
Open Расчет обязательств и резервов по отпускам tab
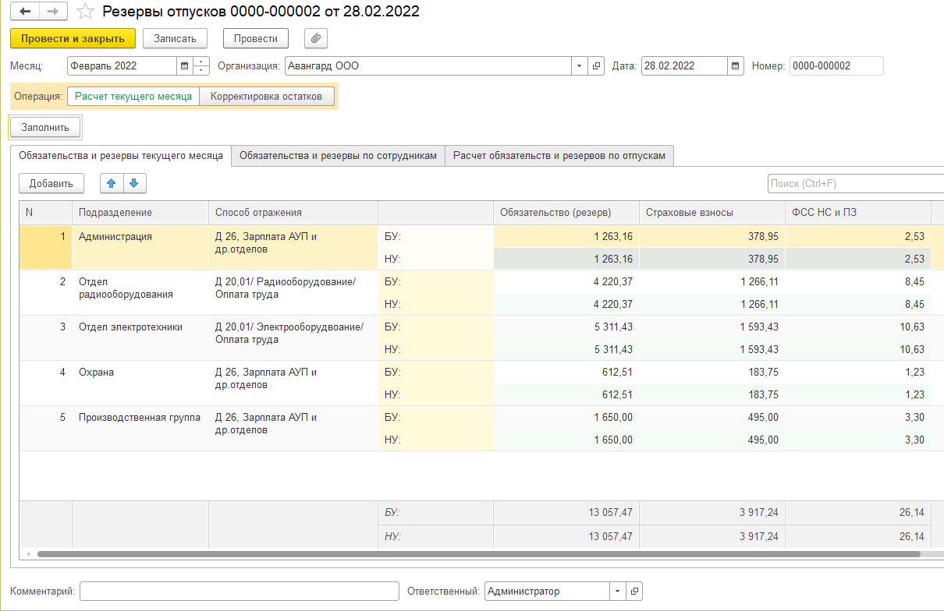[x=559, y=155]
